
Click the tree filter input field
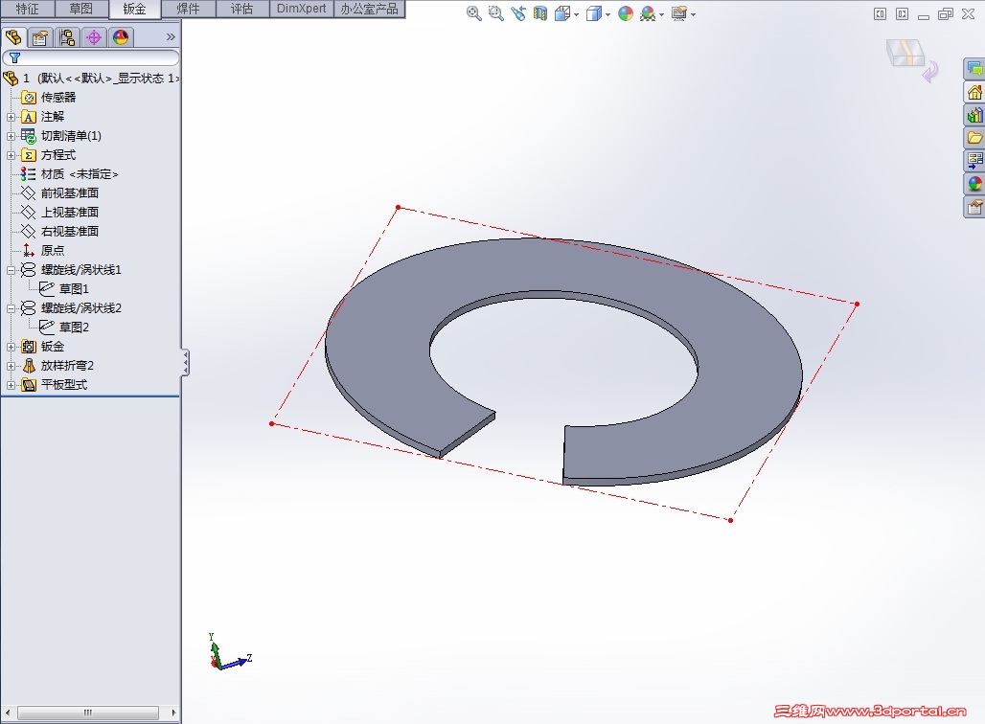pyautogui.click(x=91, y=57)
